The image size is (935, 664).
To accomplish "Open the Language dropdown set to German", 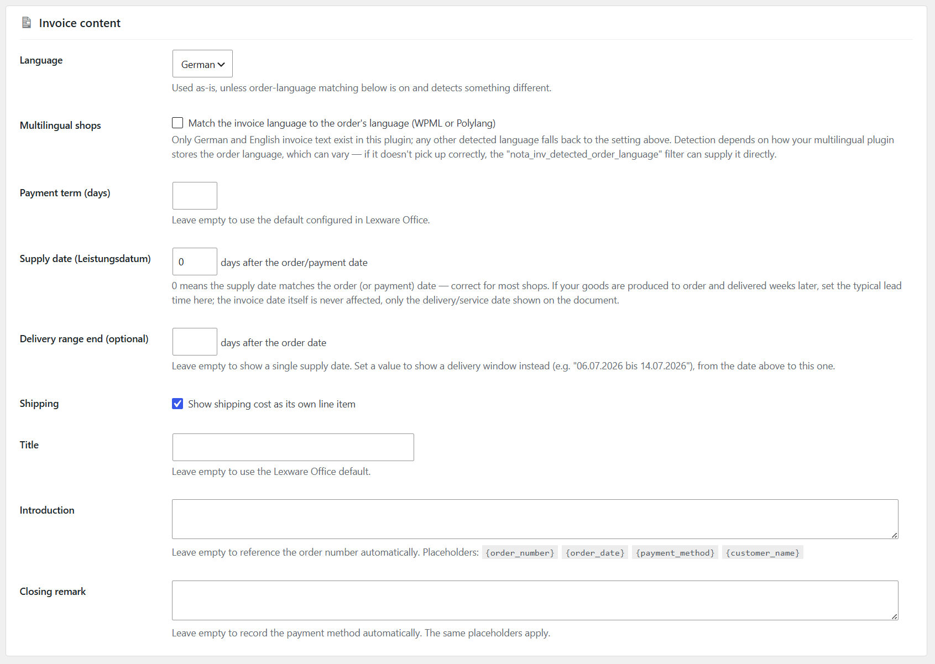I will pos(202,64).
